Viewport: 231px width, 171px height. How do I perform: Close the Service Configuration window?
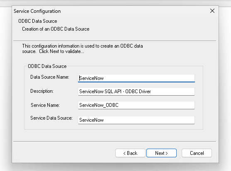click(212, 11)
